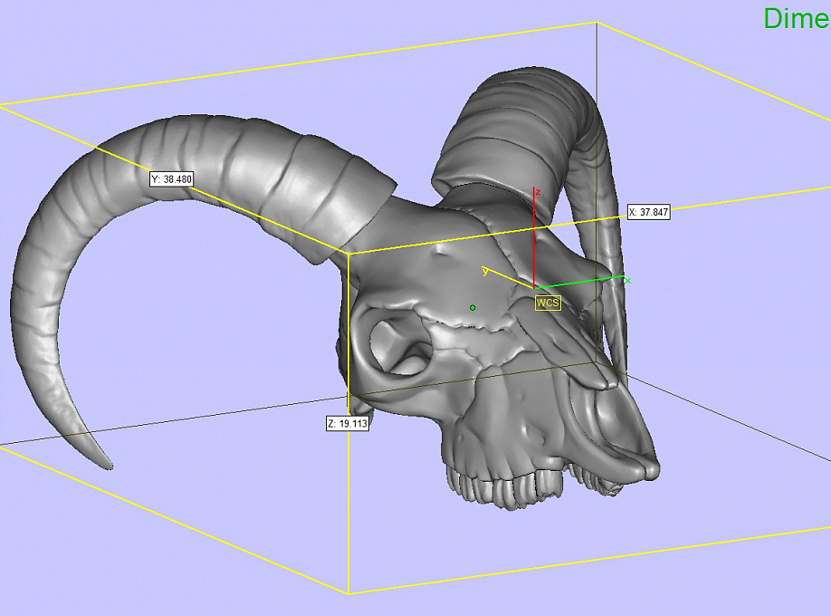Click the green X axis line

pos(580,282)
